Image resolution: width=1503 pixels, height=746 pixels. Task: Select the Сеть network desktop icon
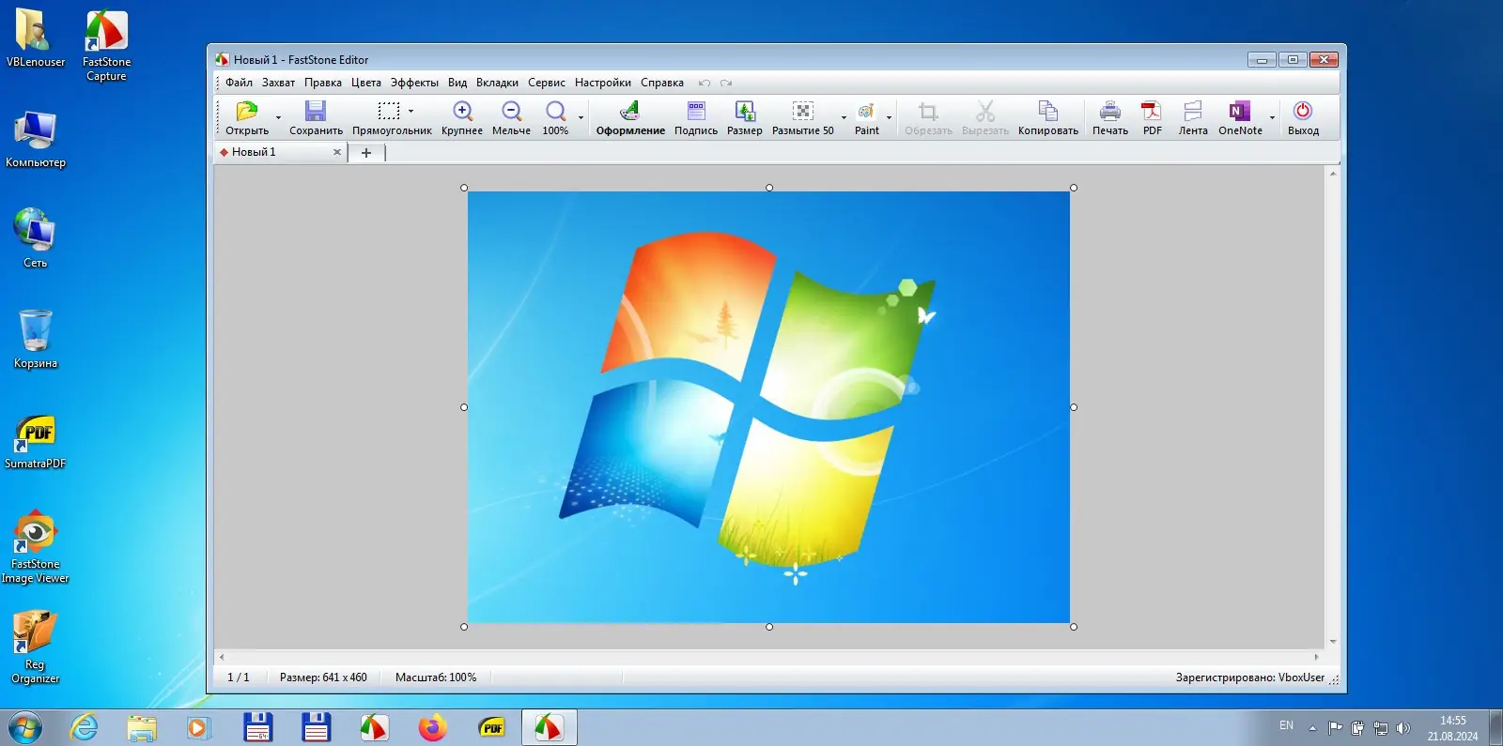click(36, 238)
